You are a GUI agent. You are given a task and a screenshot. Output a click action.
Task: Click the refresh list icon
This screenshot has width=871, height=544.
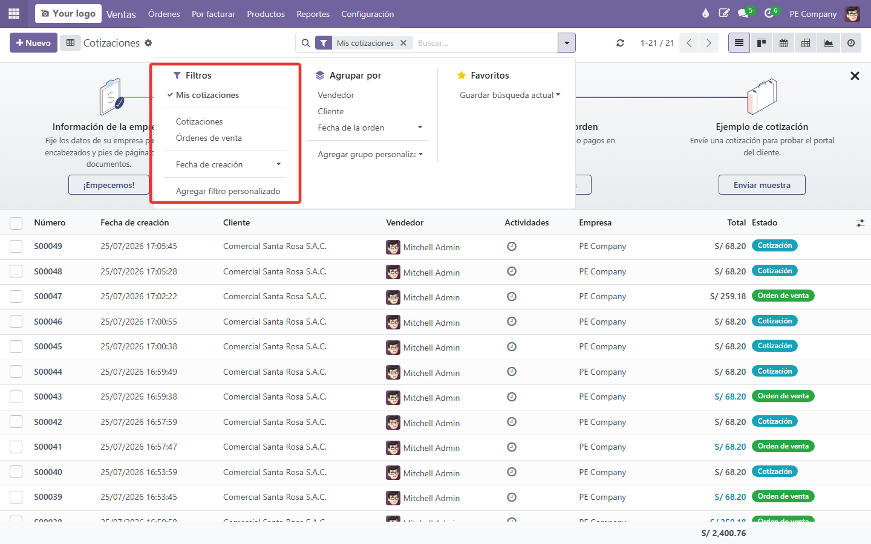click(620, 43)
